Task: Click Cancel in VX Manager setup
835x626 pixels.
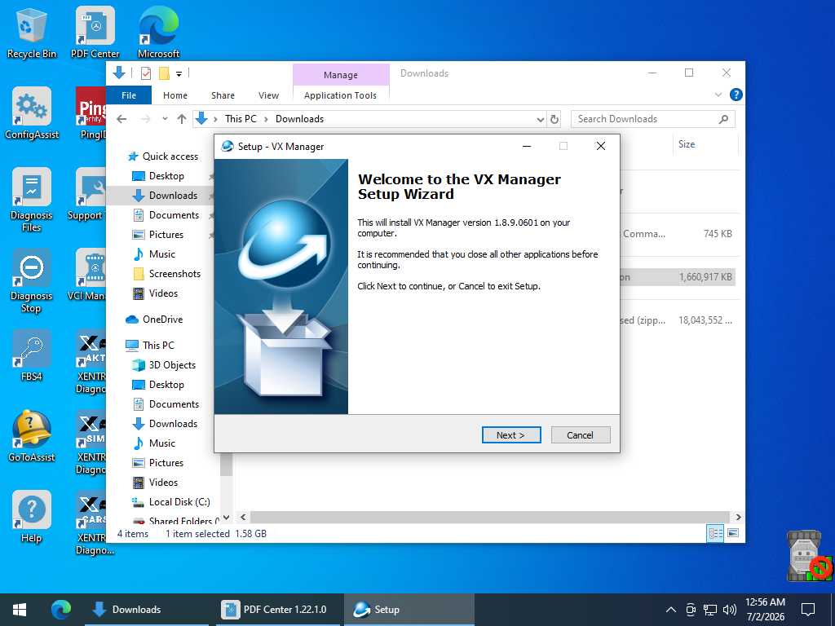Action: (581, 435)
